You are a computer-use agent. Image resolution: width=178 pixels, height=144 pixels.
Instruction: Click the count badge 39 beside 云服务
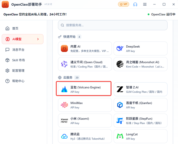[x=77, y=77]
